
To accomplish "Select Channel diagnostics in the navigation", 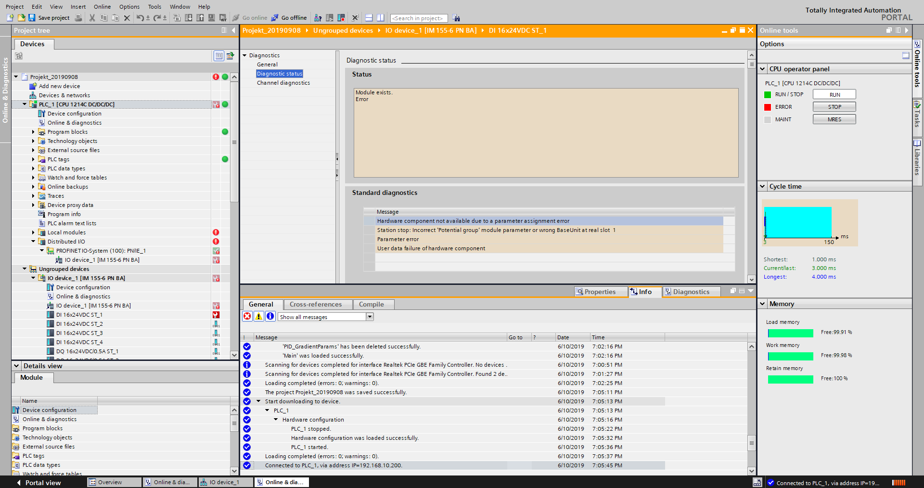I will pyautogui.click(x=283, y=83).
